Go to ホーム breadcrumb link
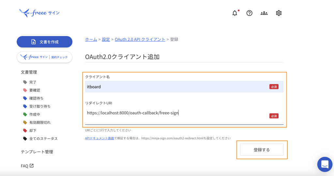 click(x=91, y=39)
